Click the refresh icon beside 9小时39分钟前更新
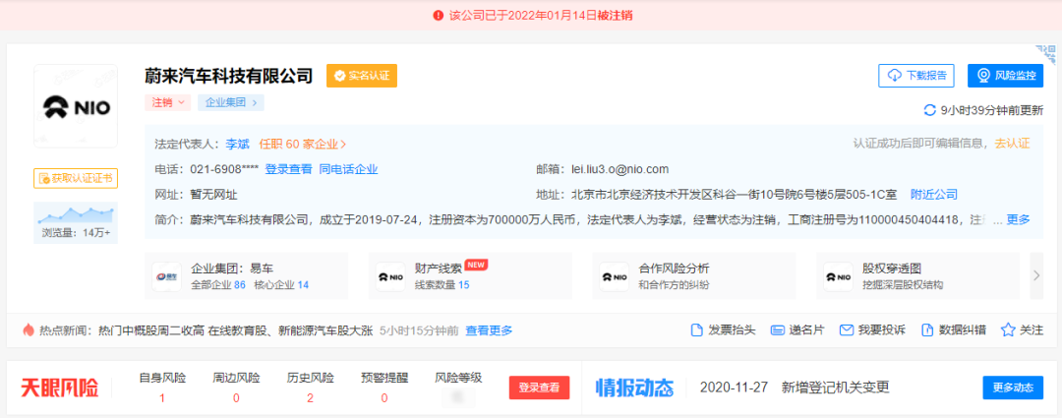The height and width of the screenshot is (418, 1062). [x=930, y=110]
